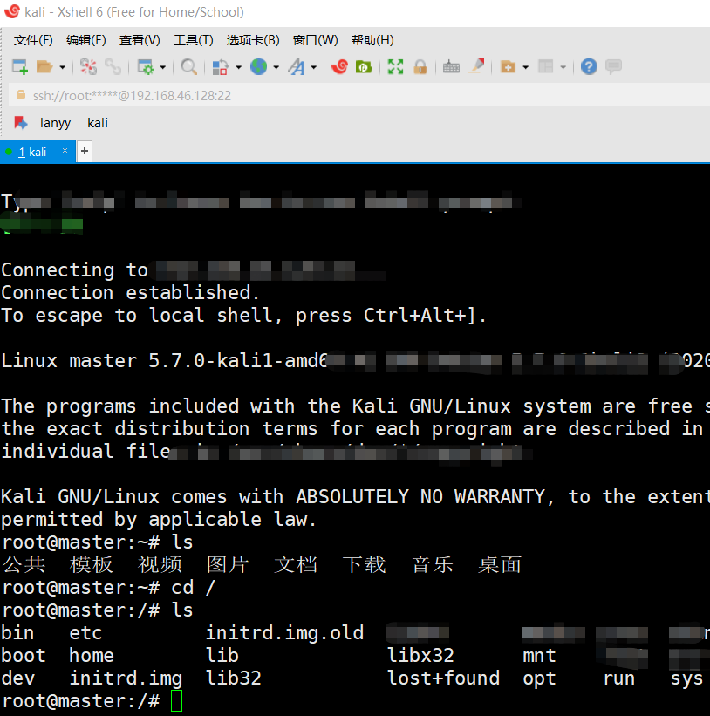The image size is (710, 716).
Task: Click the 'root@master:~# cd /' line
Action: point(109,588)
